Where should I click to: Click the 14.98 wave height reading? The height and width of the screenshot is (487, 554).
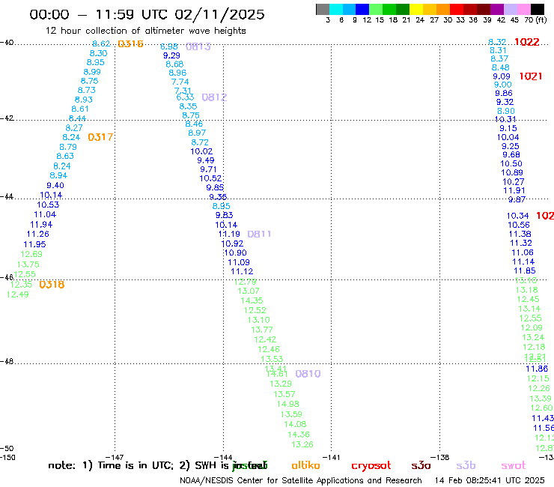pyautogui.click(x=287, y=405)
